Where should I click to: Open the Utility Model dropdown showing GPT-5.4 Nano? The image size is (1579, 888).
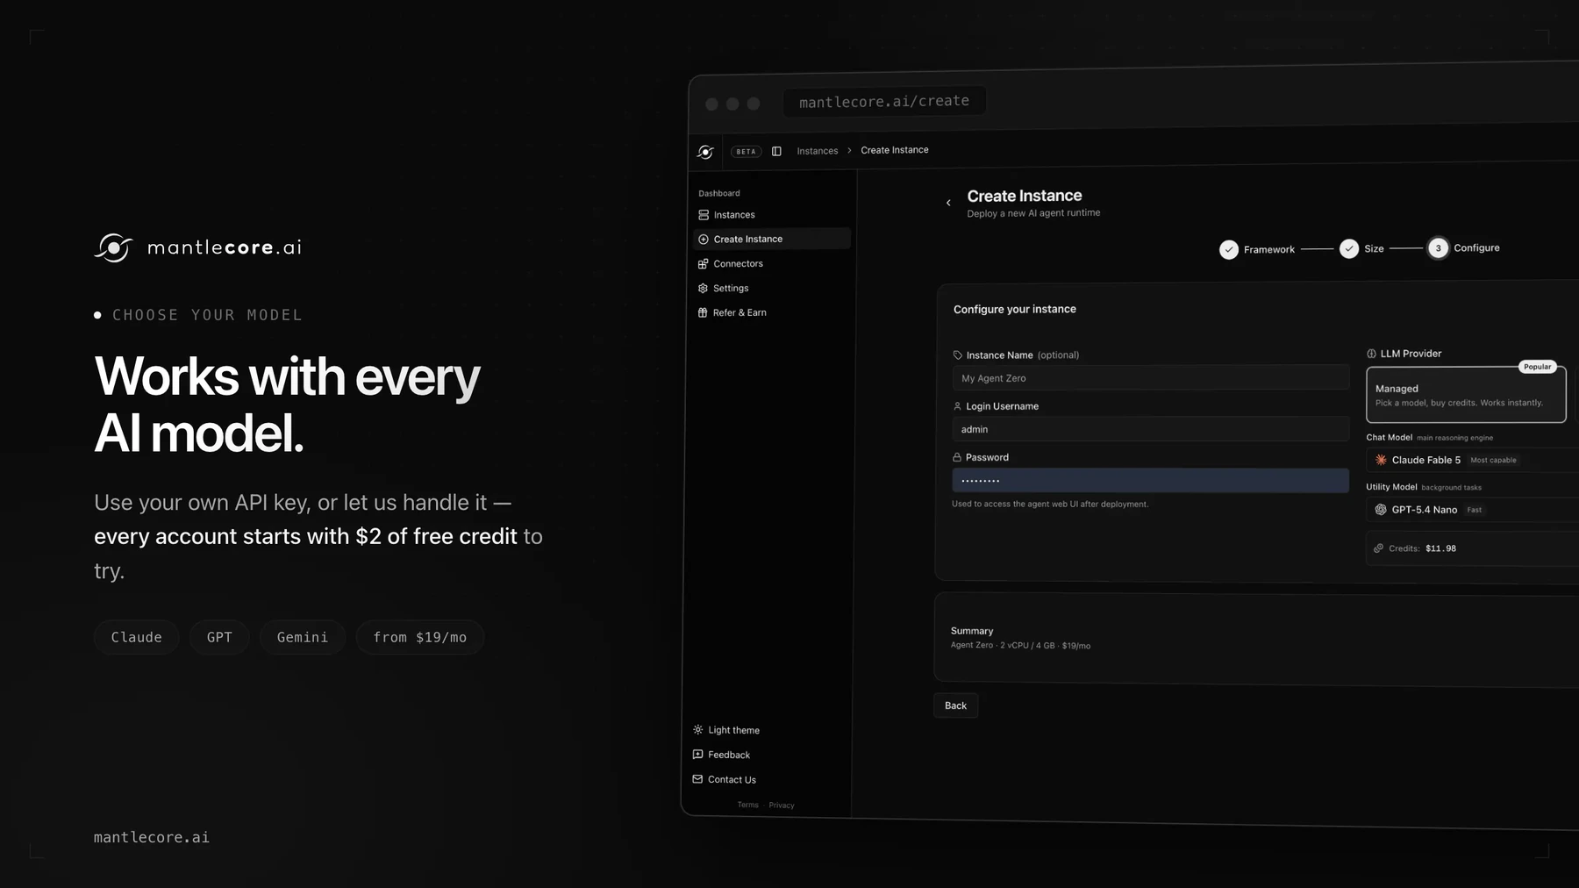[1472, 510]
